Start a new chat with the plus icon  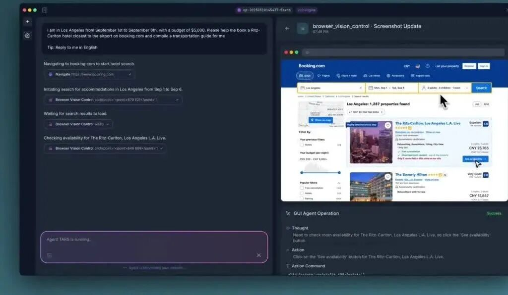tap(28, 22)
